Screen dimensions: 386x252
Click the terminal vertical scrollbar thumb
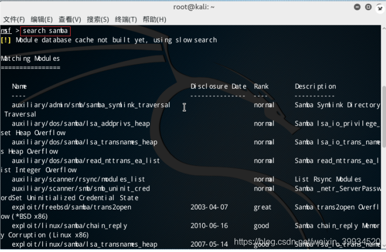point(384,117)
